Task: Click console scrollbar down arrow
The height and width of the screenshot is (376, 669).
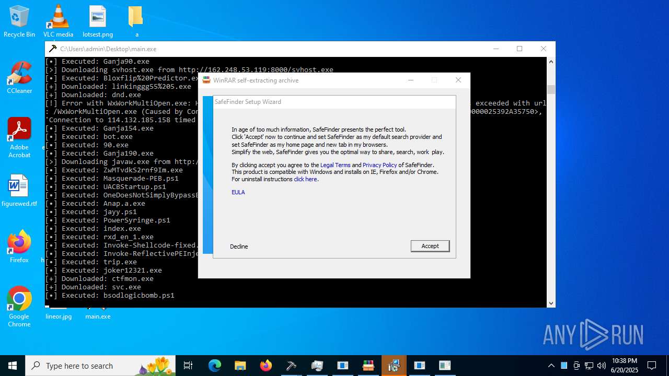Action: (551, 303)
